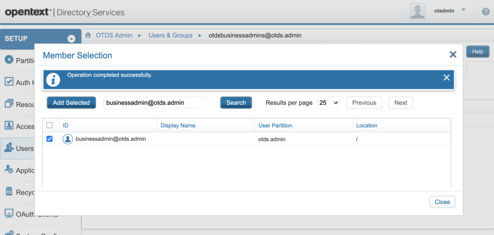494x235 pixels.
Task: Click the Partitions icon in the sidebar
Action: click(9, 60)
